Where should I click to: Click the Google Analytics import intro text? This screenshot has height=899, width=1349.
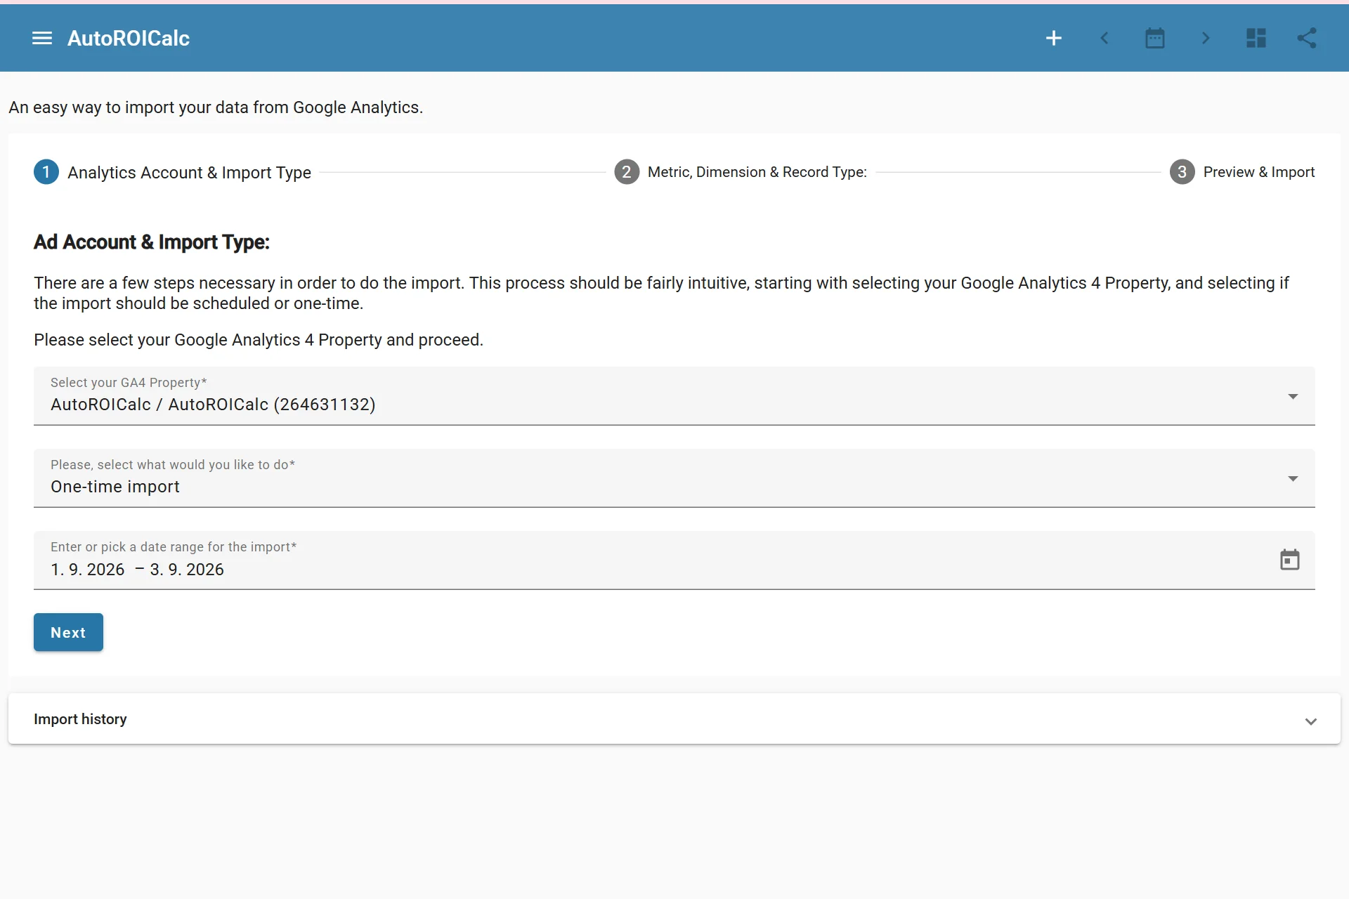[x=216, y=107]
